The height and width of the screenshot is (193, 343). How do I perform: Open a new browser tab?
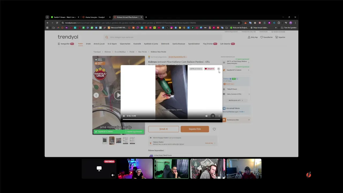146,17
